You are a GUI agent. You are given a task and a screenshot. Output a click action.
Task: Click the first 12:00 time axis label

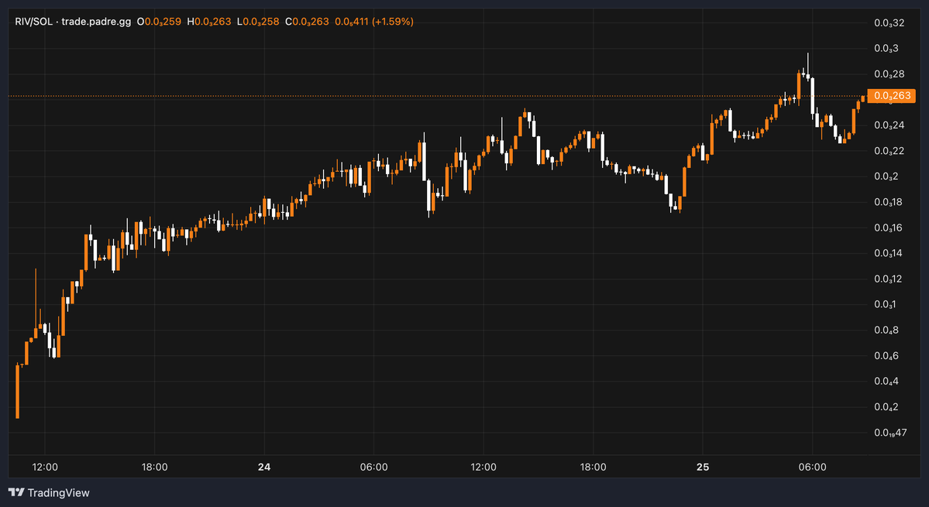[x=45, y=468]
